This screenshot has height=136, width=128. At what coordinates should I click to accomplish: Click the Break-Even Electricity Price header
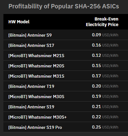coord(102,22)
